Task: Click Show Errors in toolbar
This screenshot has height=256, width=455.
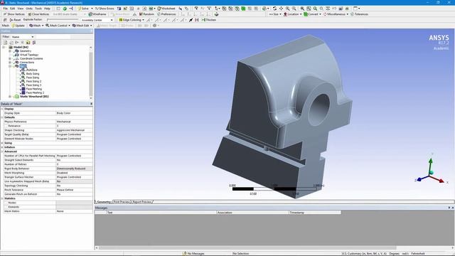Action: pos(105,9)
